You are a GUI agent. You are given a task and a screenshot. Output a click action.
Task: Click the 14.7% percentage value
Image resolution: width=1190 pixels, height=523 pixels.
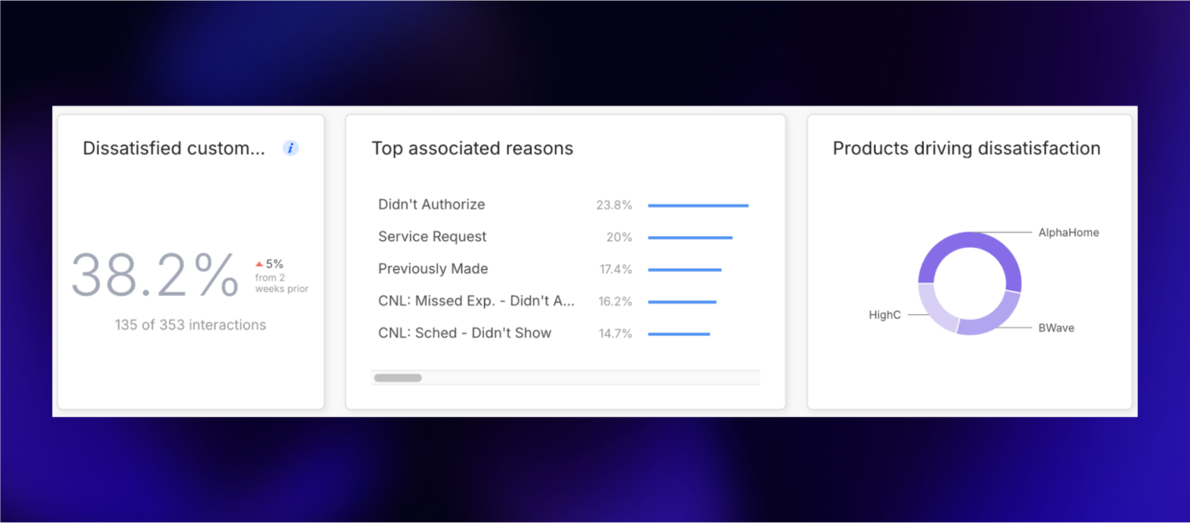coord(616,334)
